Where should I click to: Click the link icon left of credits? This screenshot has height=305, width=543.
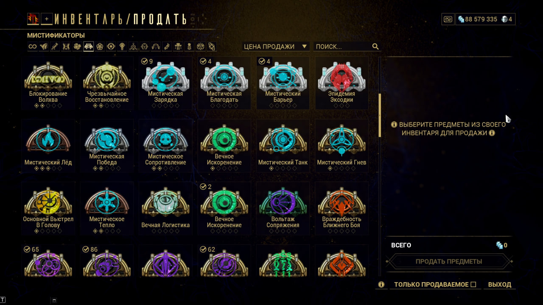(448, 19)
